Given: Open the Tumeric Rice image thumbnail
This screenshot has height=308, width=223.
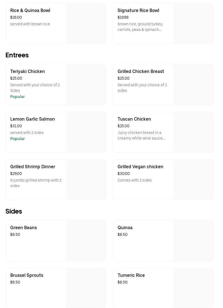Looking at the screenshot, I should pos(193,288).
